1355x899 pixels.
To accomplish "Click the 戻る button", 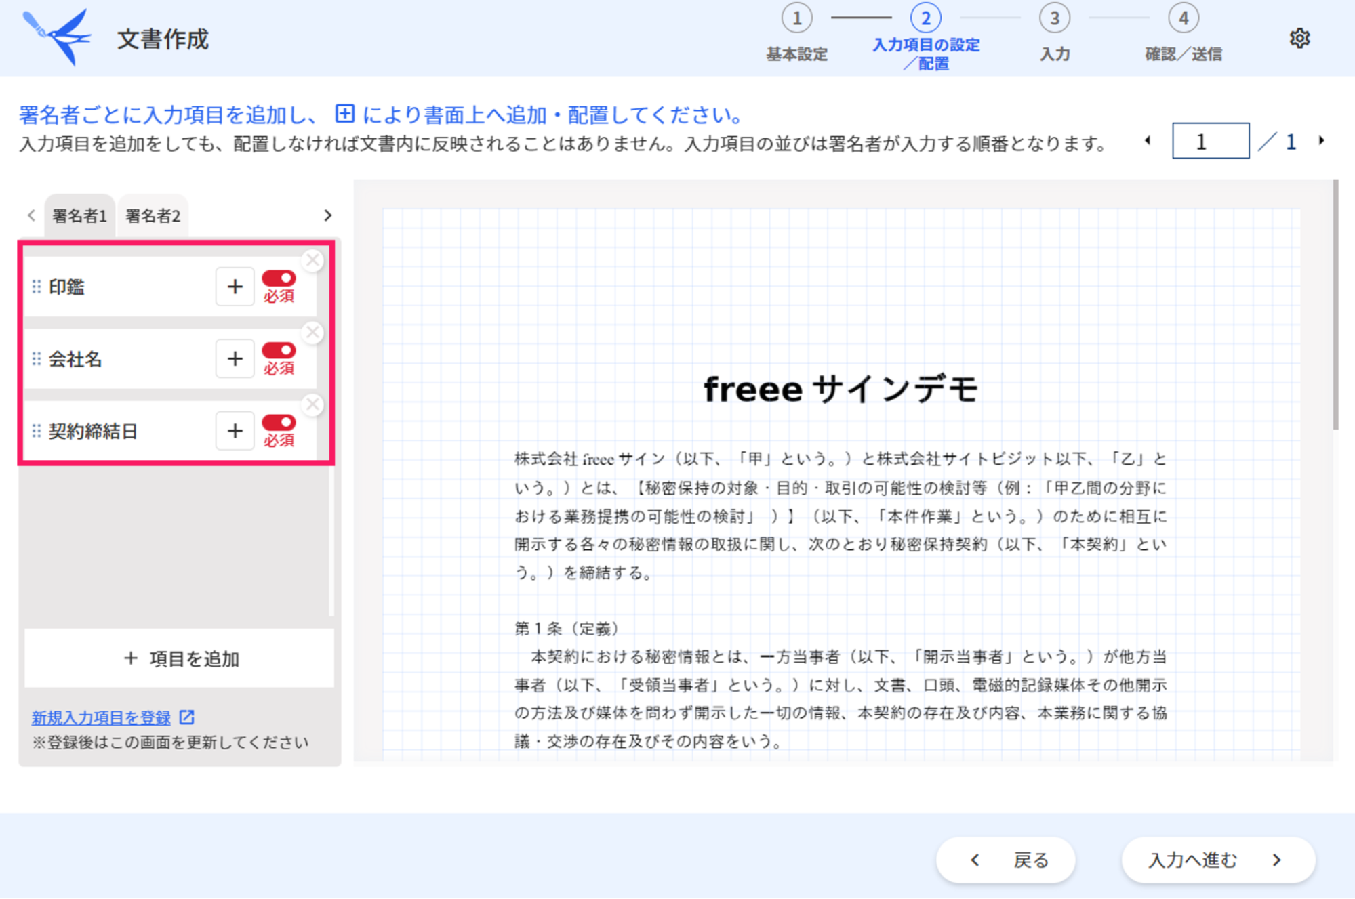I will click(1005, 860).
